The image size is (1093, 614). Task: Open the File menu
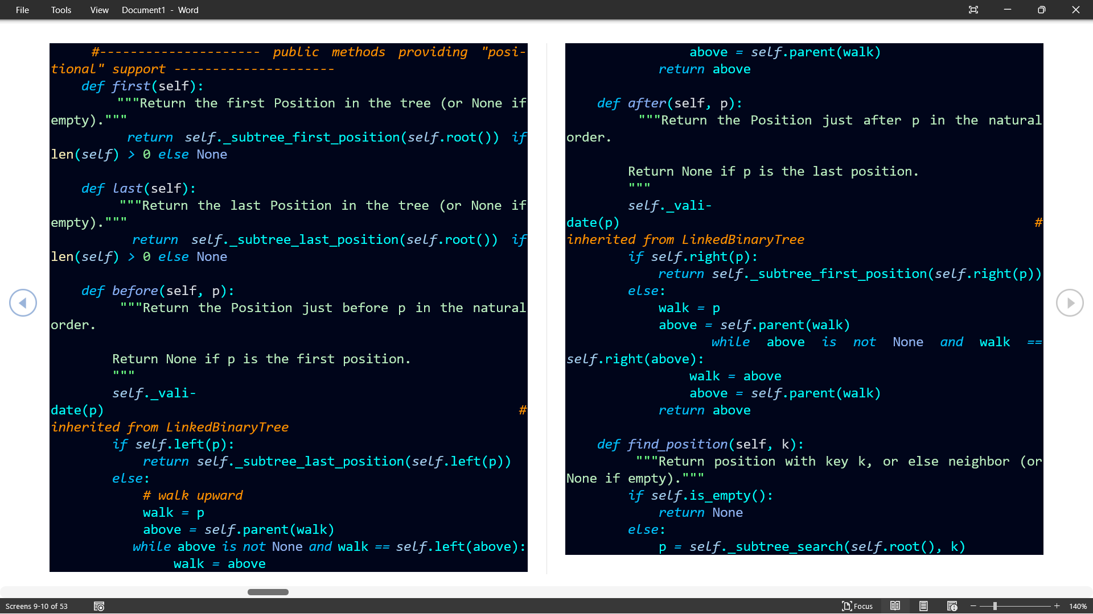[x=22, y=10]
